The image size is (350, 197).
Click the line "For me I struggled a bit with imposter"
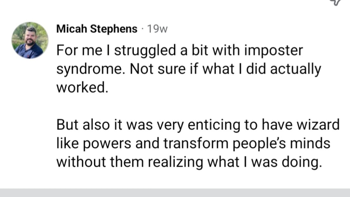[x=180, y=51]
